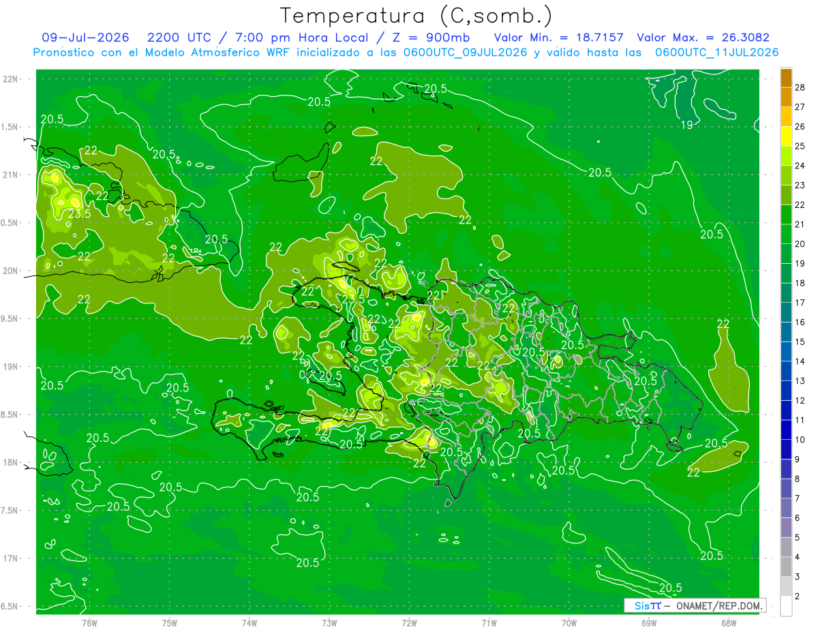Click the "2200 UTC" time label
The height and width of the screenshot is (632, 818).
pos(181,37)
